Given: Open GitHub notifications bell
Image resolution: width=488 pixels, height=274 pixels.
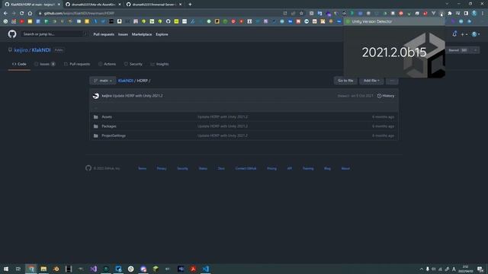Looking at the screenshot, I should (x=454, y=33).
